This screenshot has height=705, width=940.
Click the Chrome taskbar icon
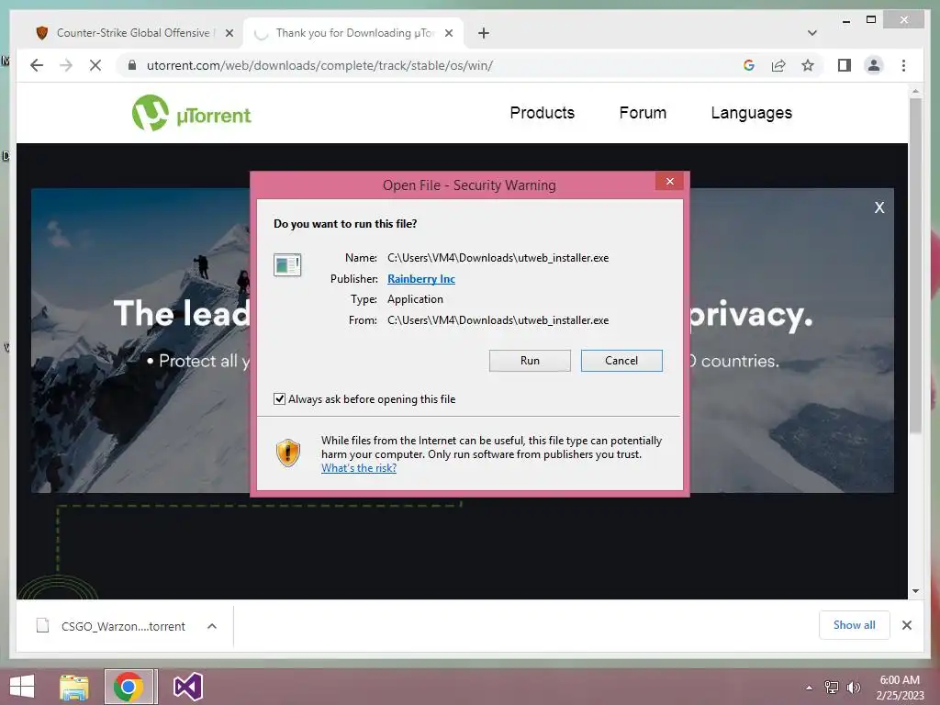(x=130, y=687)
